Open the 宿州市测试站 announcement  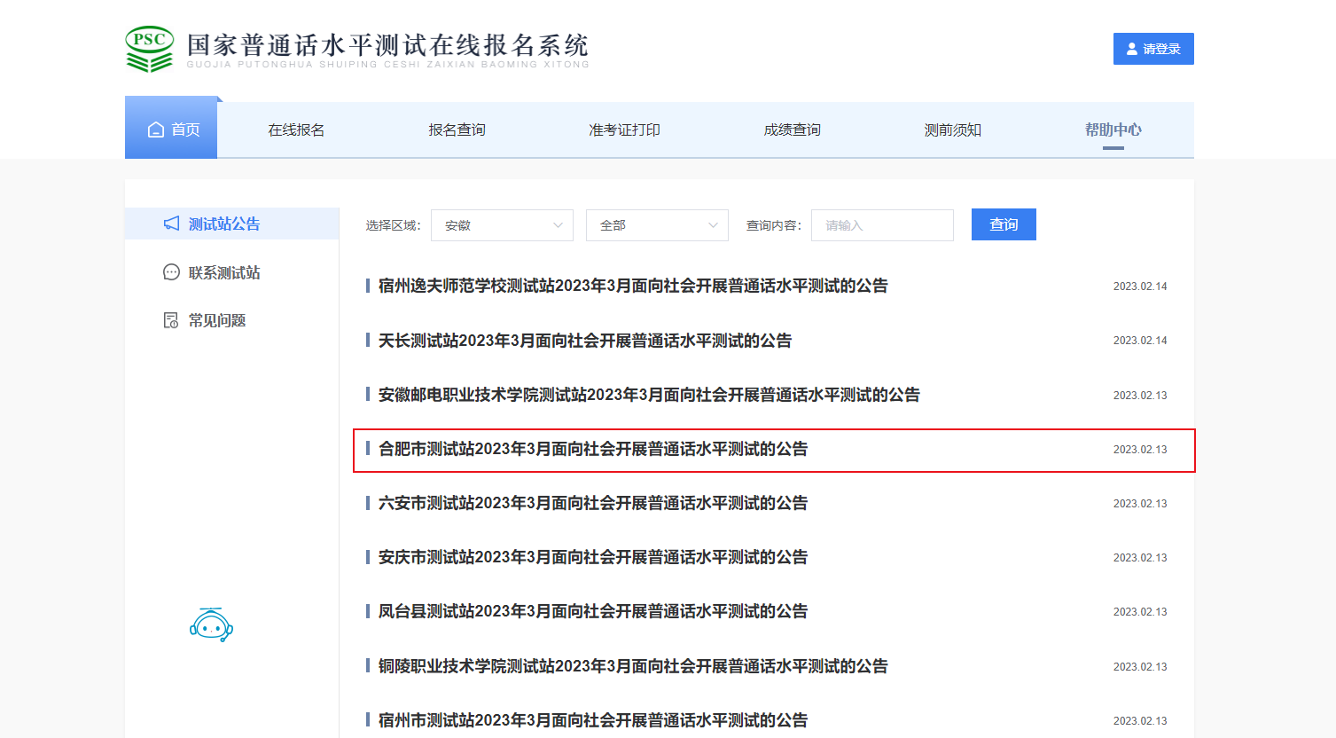[x=593, y=720]
